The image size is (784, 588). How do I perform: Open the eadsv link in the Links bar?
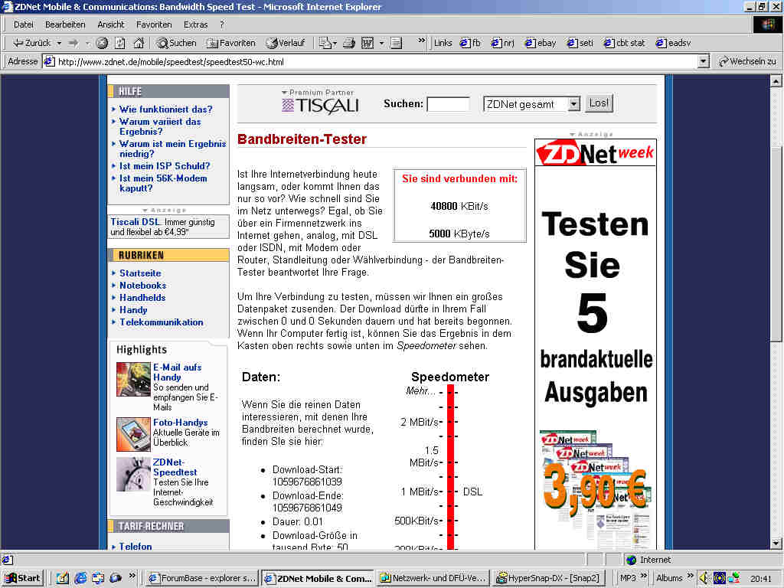tap(673, 43)
